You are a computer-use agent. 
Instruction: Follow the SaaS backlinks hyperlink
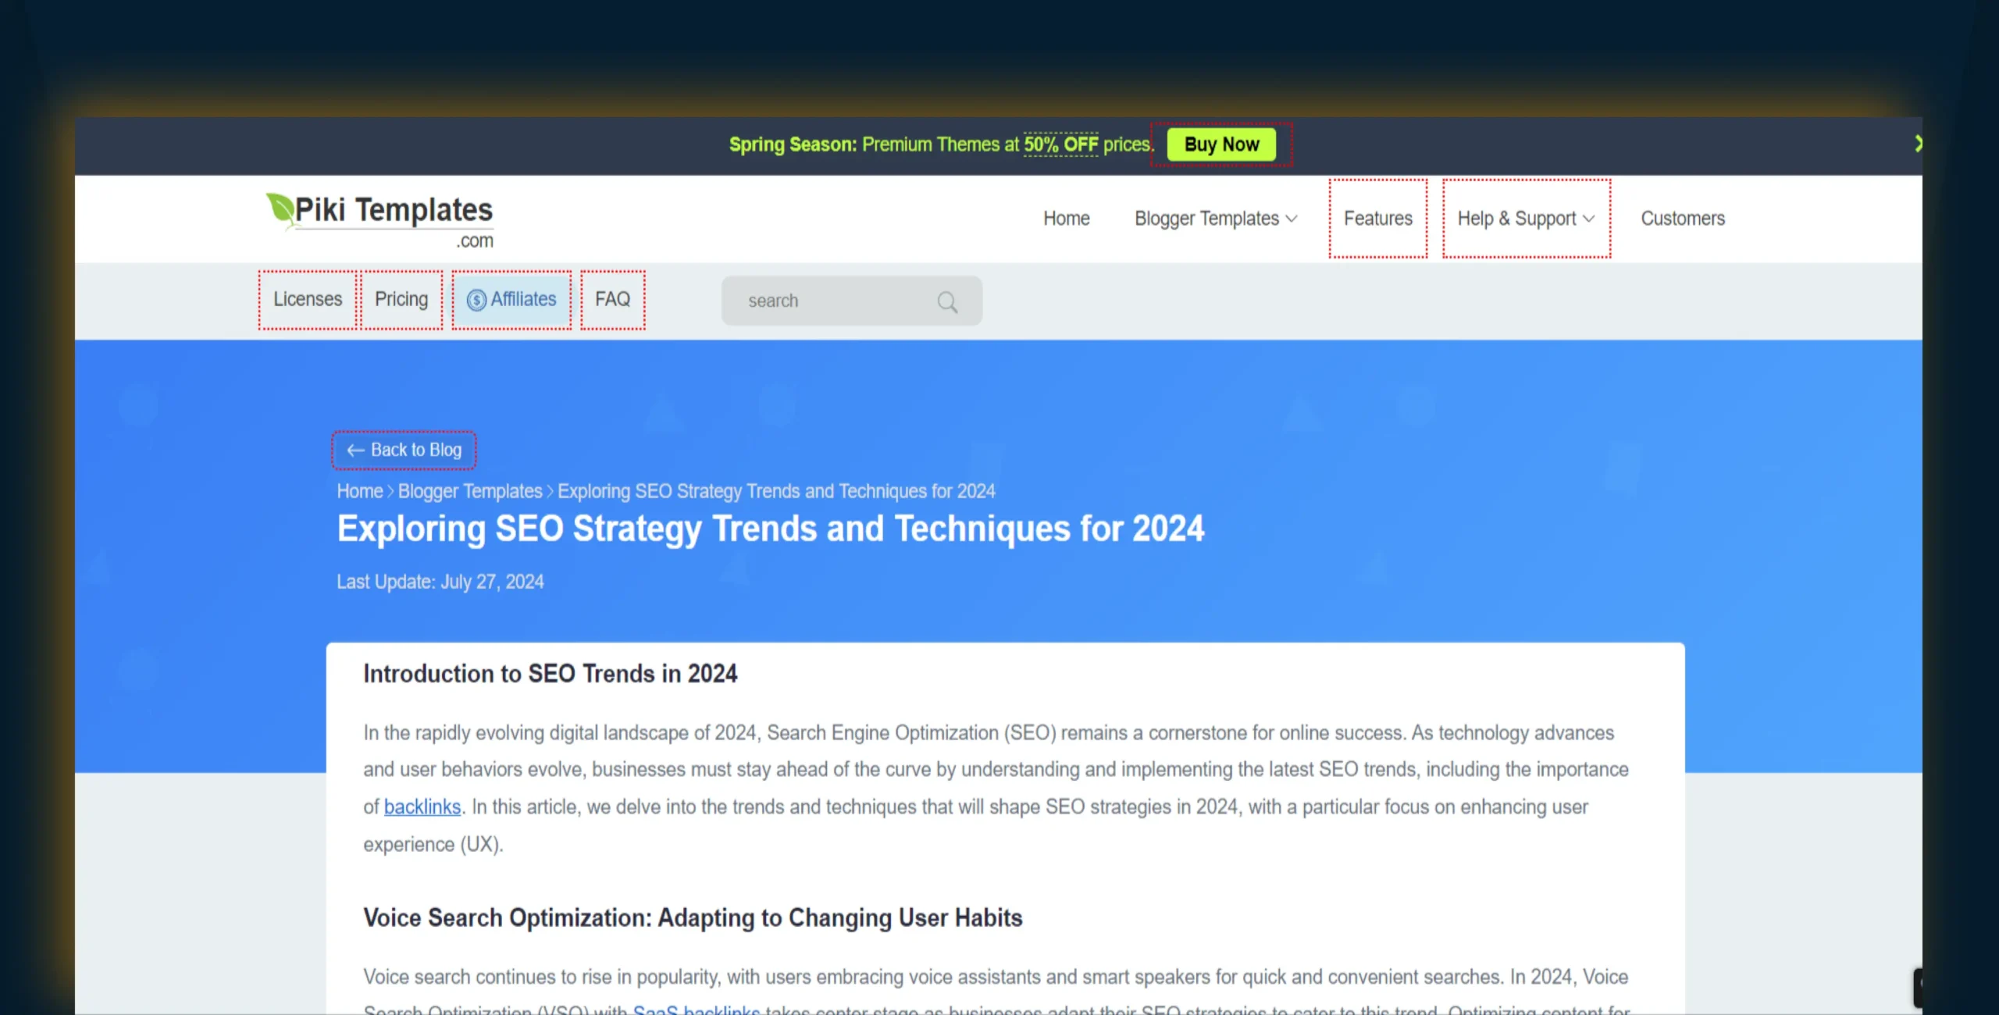pos(696,1009)
